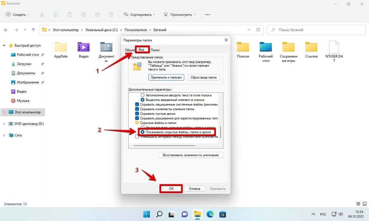
Task: Switch to details list view in status bar
Action: click(358, 204)
